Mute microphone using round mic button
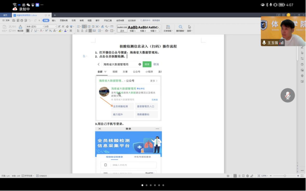 click(288, 95)
